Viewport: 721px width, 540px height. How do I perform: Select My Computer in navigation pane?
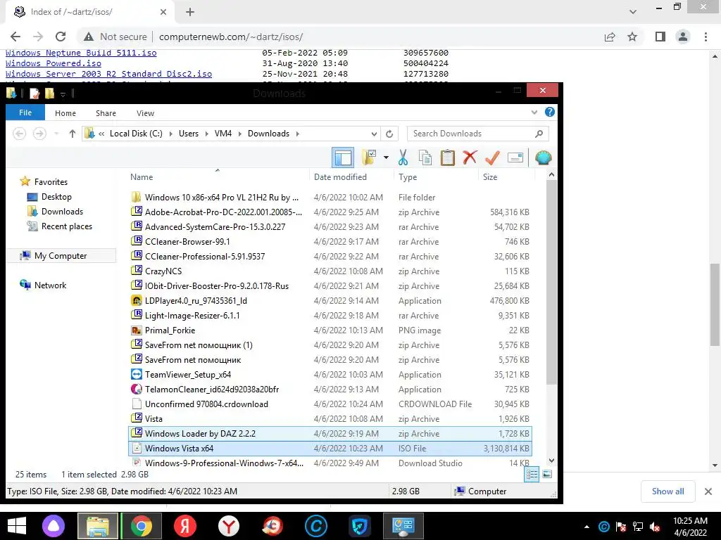61,256
